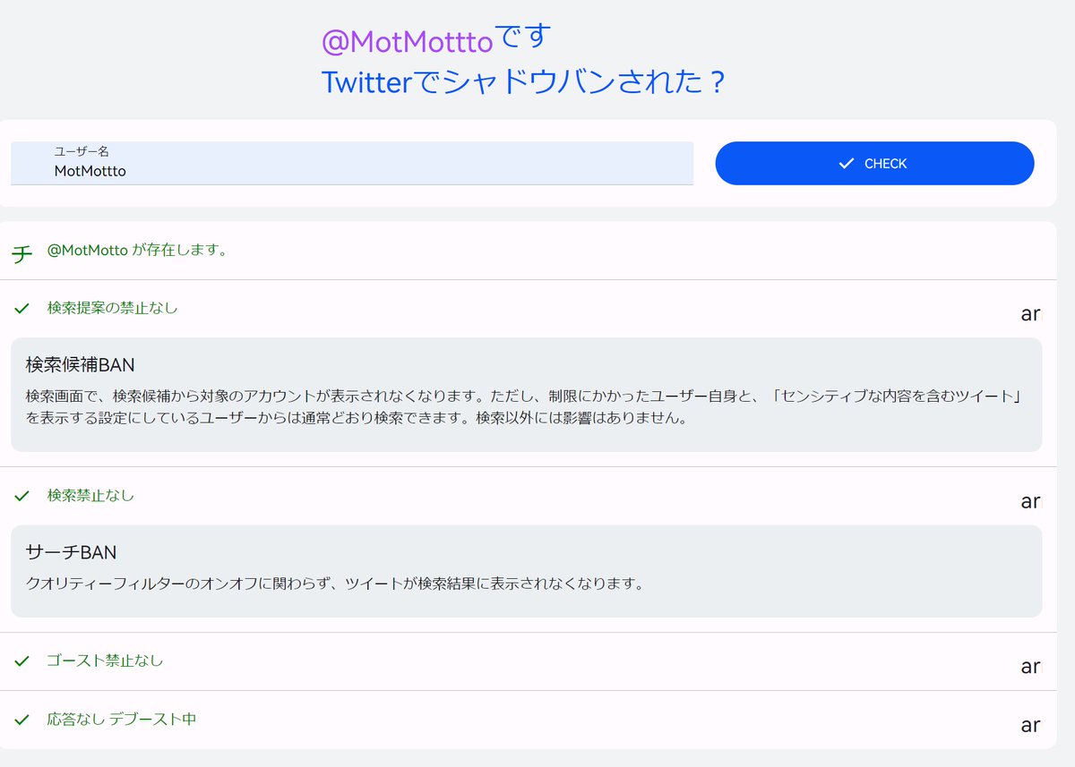Click the 検索提案の禁止なし result label
This screenshot has height=767, width=1075.
(x=113, y=308)
